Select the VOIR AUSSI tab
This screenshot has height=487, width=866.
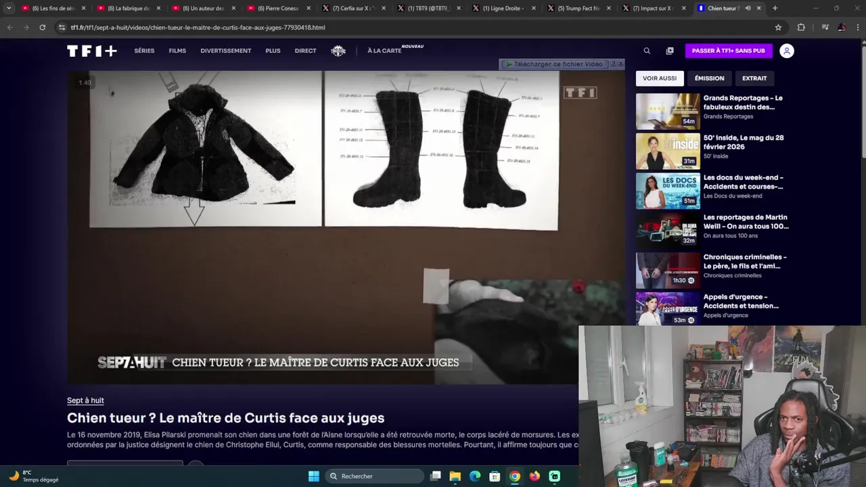click(660, 78)
